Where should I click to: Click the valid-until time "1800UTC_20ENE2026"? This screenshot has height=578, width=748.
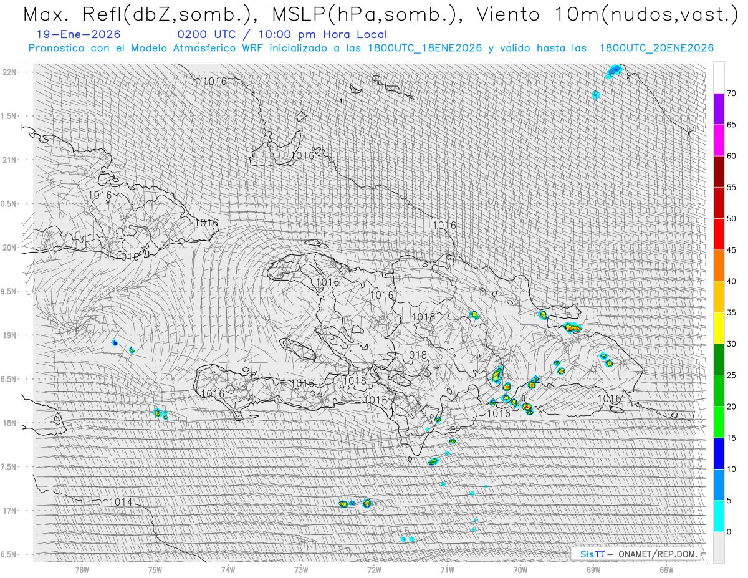point(656,48)
